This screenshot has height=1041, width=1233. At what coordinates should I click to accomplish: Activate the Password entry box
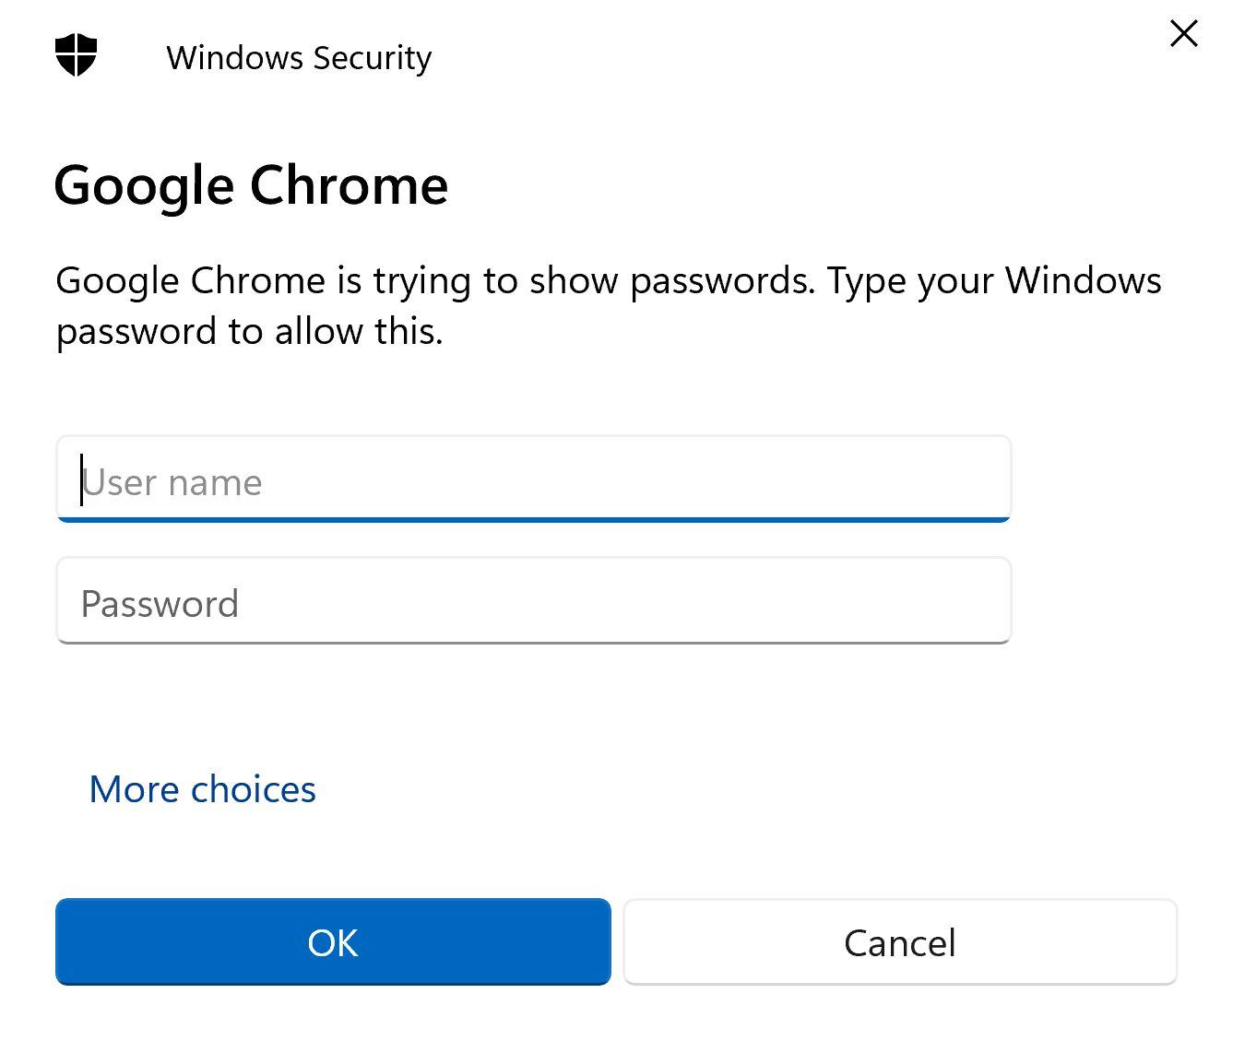tap(533, 602)
